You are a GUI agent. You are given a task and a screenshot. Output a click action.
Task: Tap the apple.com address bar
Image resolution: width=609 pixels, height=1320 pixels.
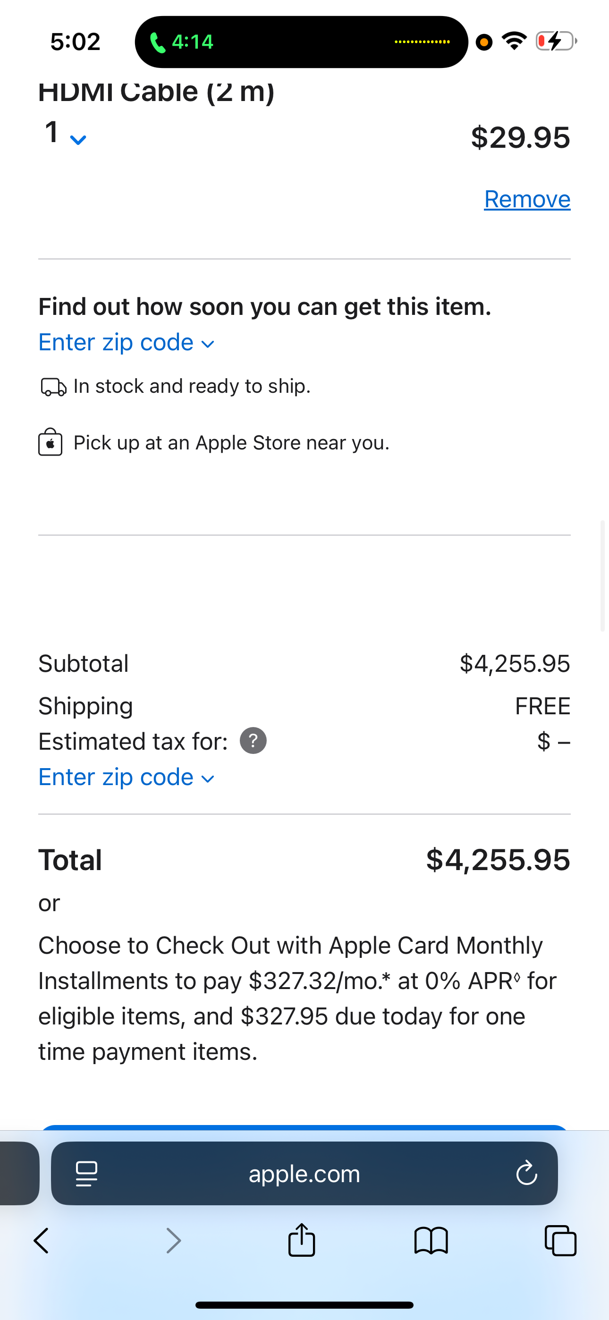(x=304, y=1174)
